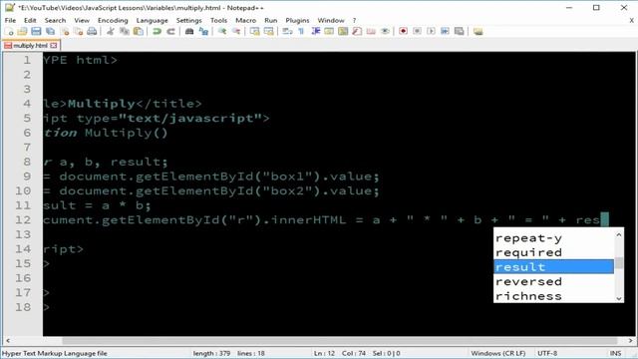Click the Zoom Out toolbar icon

tap(236, 31)
